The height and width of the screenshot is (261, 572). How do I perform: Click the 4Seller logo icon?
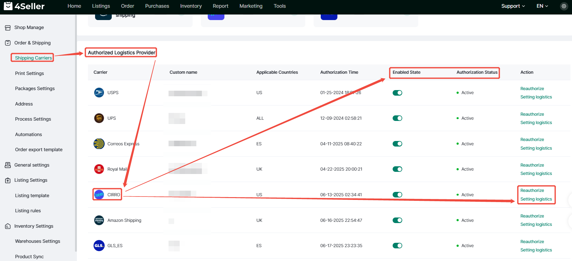tap(8, 6)
